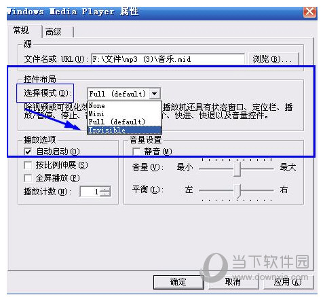This screenshot has height=297, width=325.
Task: Click the 播放计数 number field
Action: [90, 192]
